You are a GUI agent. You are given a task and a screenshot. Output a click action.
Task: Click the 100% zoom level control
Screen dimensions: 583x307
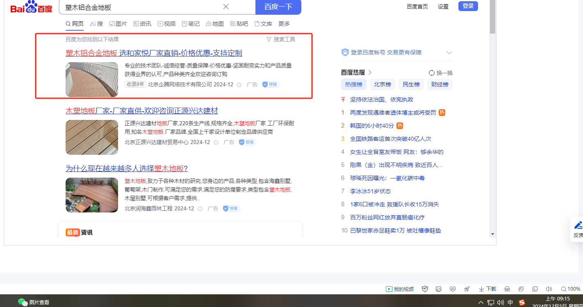pos(571,289)
